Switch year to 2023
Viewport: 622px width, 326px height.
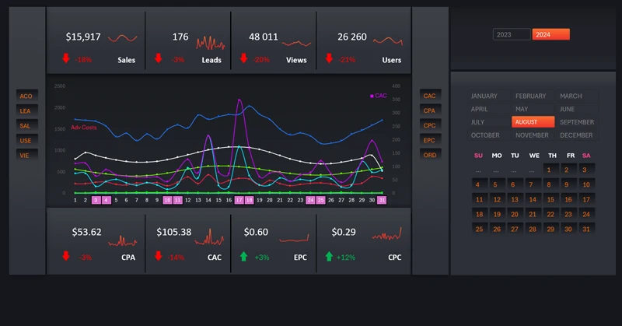pyautogui.click(x=512, y=34)
